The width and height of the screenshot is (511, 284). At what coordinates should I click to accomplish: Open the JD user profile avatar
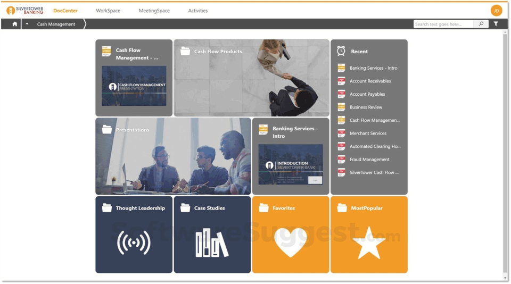[496, 11]
